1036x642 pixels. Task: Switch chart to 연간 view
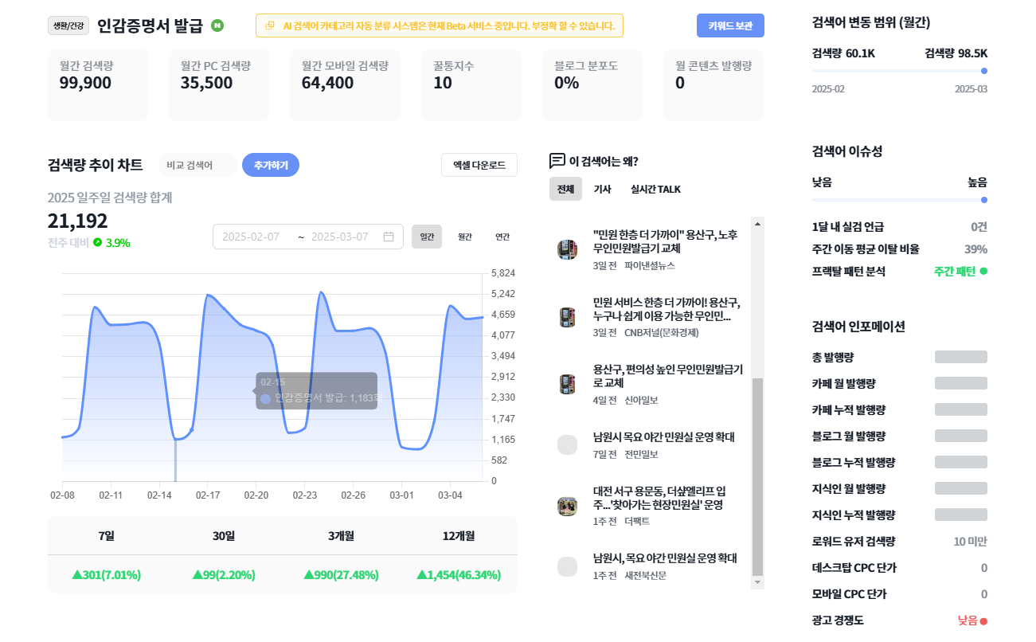tap(502, 237)
